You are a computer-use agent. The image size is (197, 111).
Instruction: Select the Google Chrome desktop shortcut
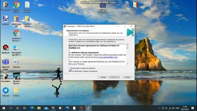click(16, 7)
